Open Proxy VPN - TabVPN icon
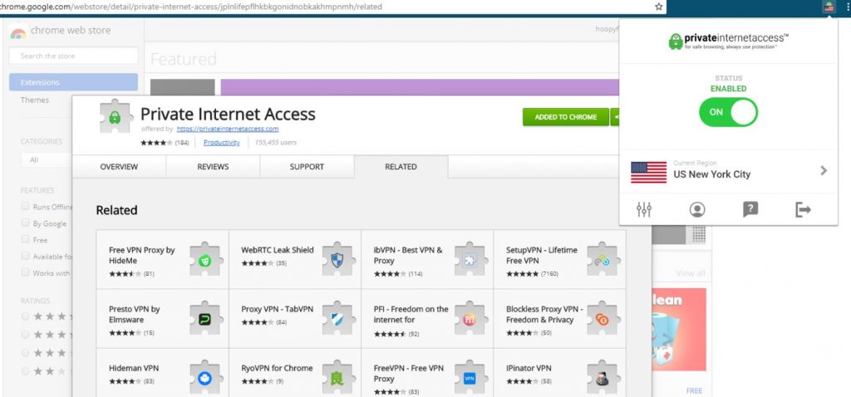This screenshot has height=397, width=851. click(x=337, y=318)
